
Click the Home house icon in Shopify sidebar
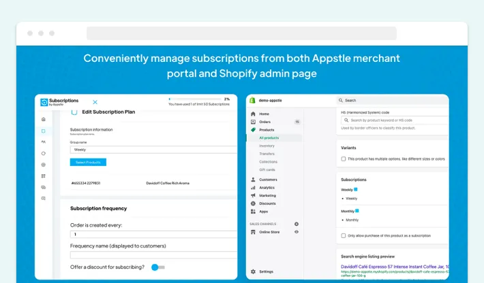[253, 114]
